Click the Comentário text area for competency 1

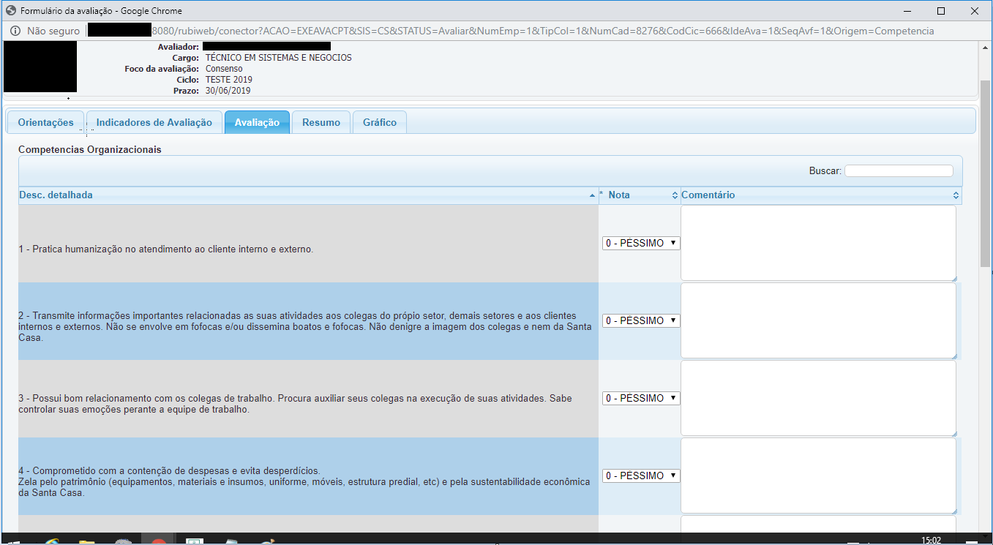coord(818,243)
